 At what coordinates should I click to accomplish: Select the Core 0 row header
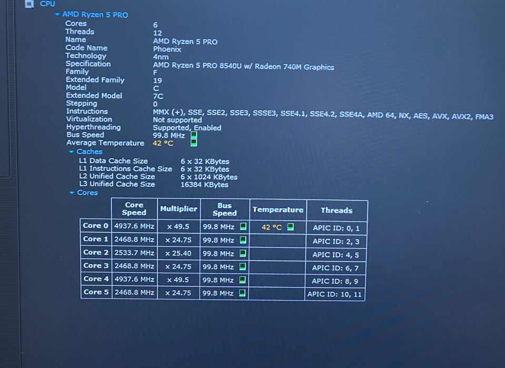pyautogui.click(x=96, y=226)
